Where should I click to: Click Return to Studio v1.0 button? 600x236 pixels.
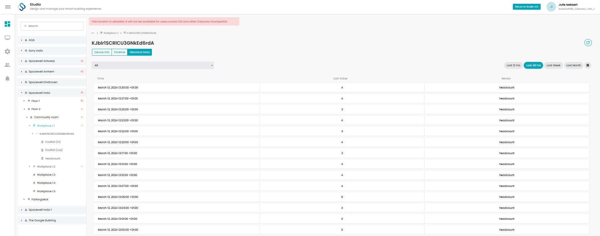[527, 7]
